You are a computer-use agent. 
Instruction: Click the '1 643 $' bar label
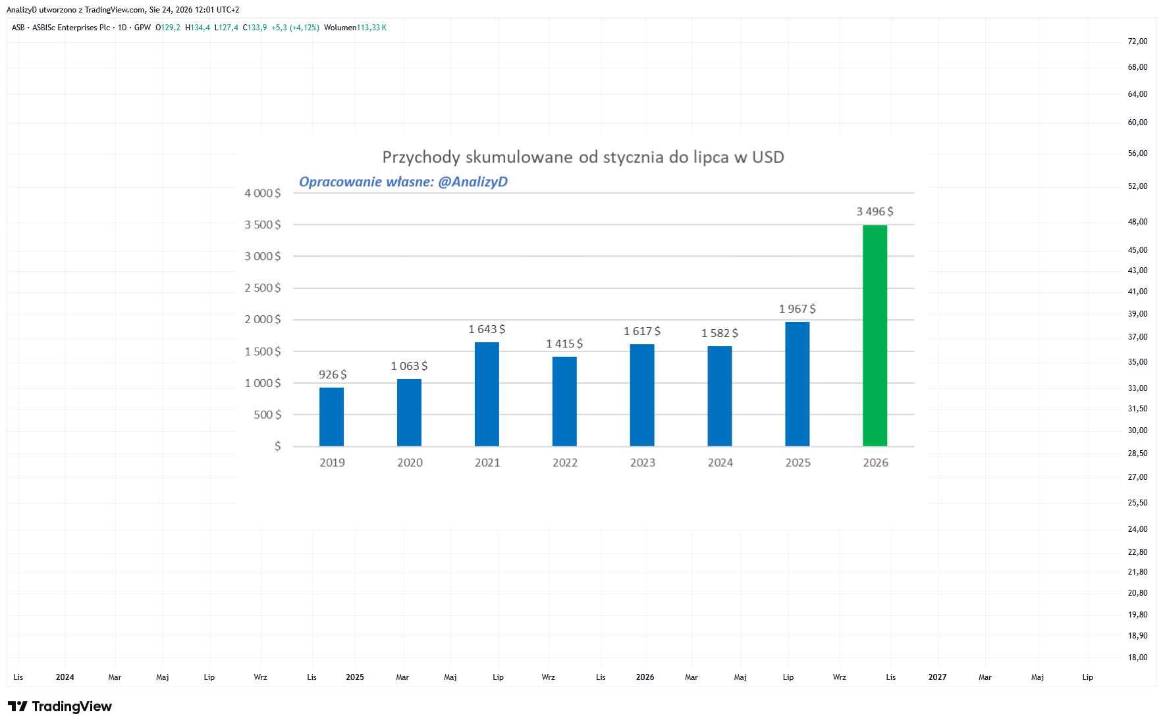click(x=487, y=329)
